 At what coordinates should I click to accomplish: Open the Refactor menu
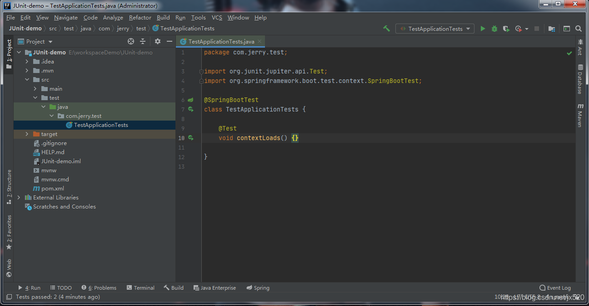click(140, 18)
